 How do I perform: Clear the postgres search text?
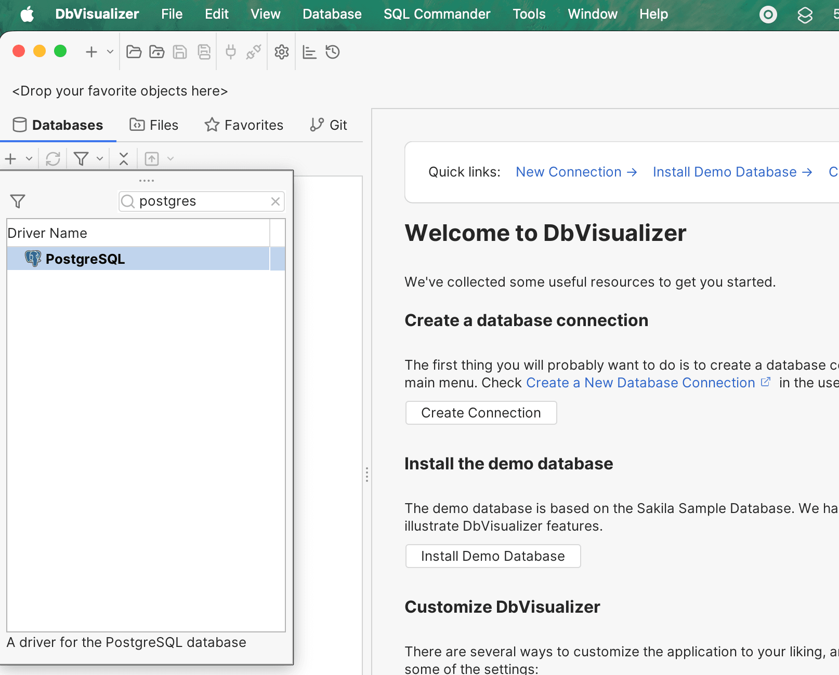275,201
